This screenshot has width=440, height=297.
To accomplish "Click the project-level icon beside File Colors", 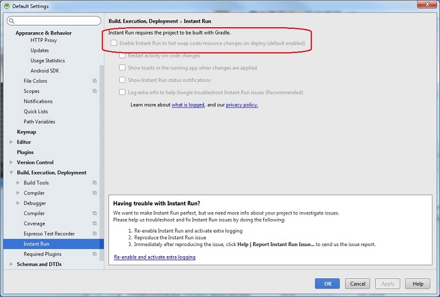I will (x=95, y=81).
